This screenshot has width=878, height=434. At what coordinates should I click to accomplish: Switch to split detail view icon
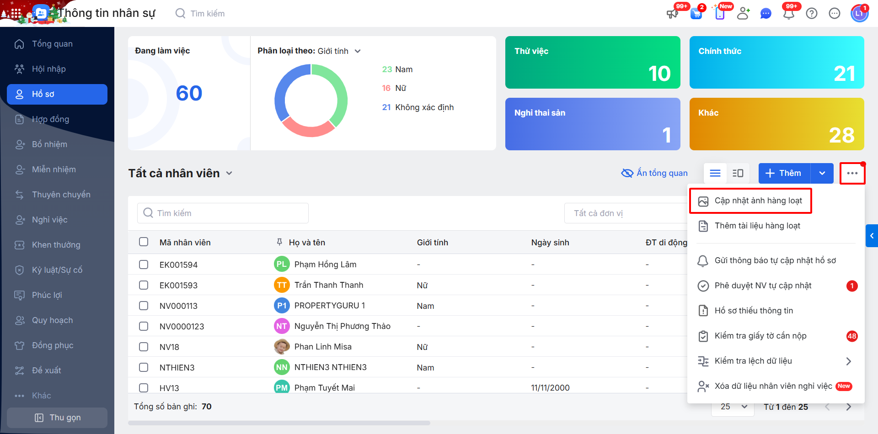738,173
